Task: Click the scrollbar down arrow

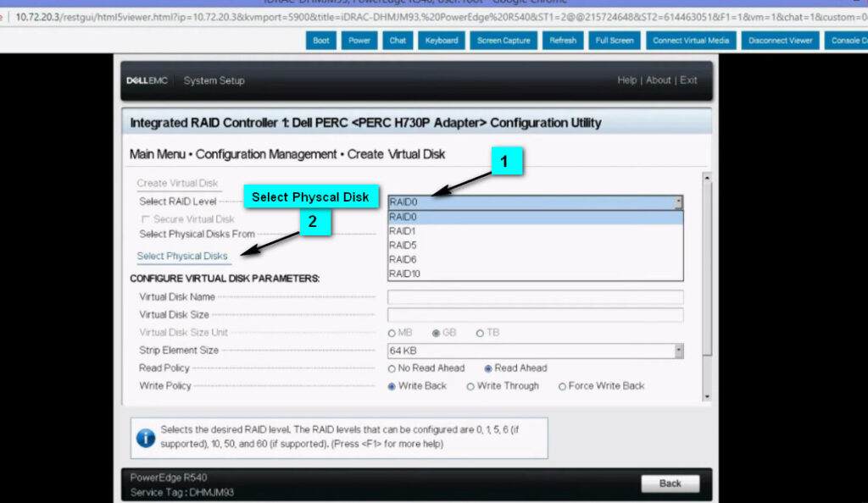Action: click(x=707, y=397)
